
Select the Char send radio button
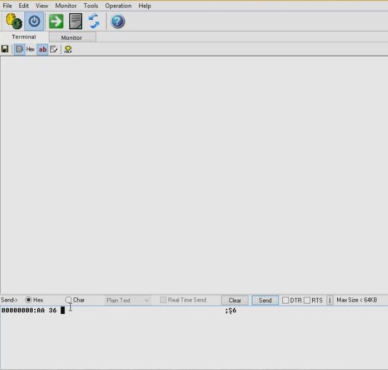click(x=69, y=300)
